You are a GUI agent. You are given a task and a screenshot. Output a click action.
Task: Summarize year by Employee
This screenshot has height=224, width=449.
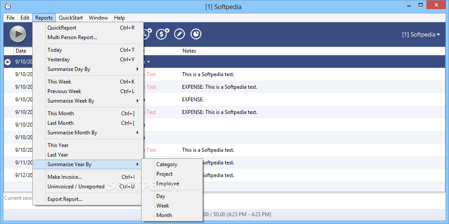pyautogui.click(x=172, y=184)
